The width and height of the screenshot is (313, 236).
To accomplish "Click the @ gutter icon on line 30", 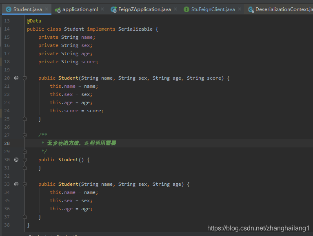I will pyautogui.click(x=16, y=159).
